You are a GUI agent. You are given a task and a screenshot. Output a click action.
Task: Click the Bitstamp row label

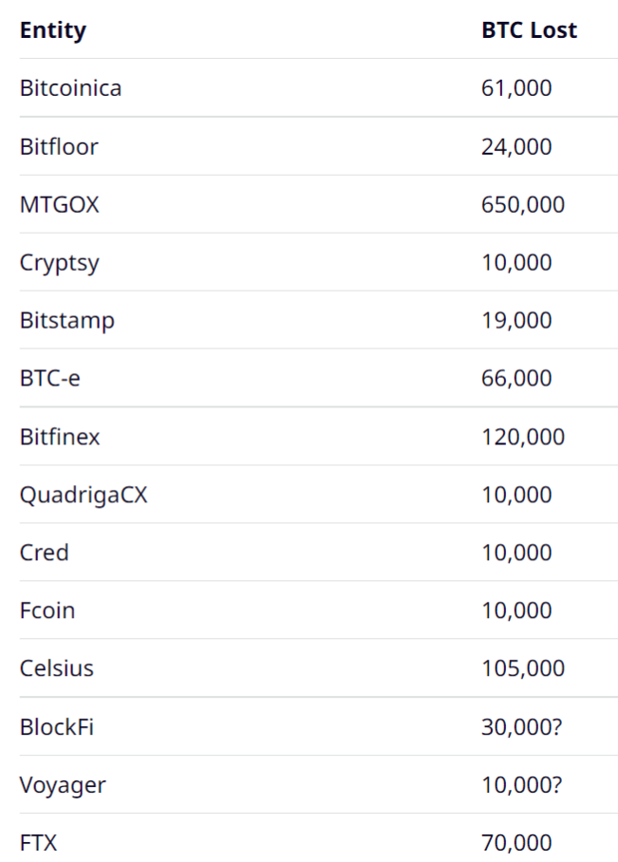[67, 321]
